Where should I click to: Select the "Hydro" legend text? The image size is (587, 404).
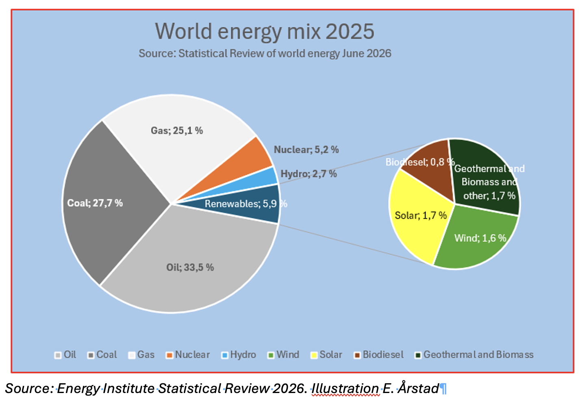(x=243, y=355)
